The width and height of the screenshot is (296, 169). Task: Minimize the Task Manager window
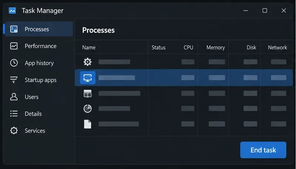(246, 11)
